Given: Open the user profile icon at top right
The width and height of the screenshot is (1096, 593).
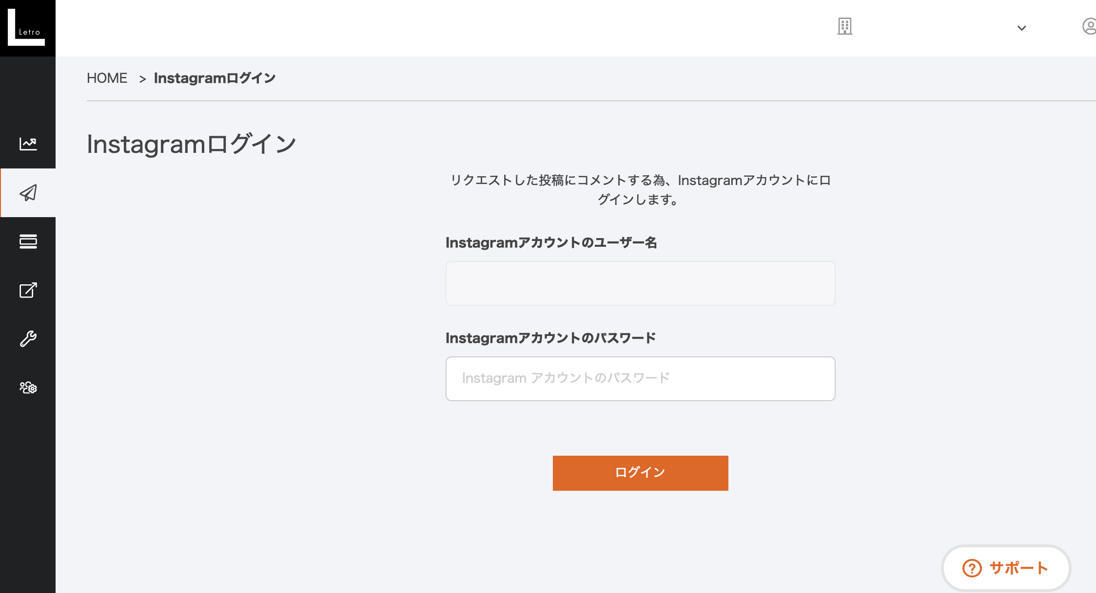Looking at the screenshot, I should tap(1090, 27).
